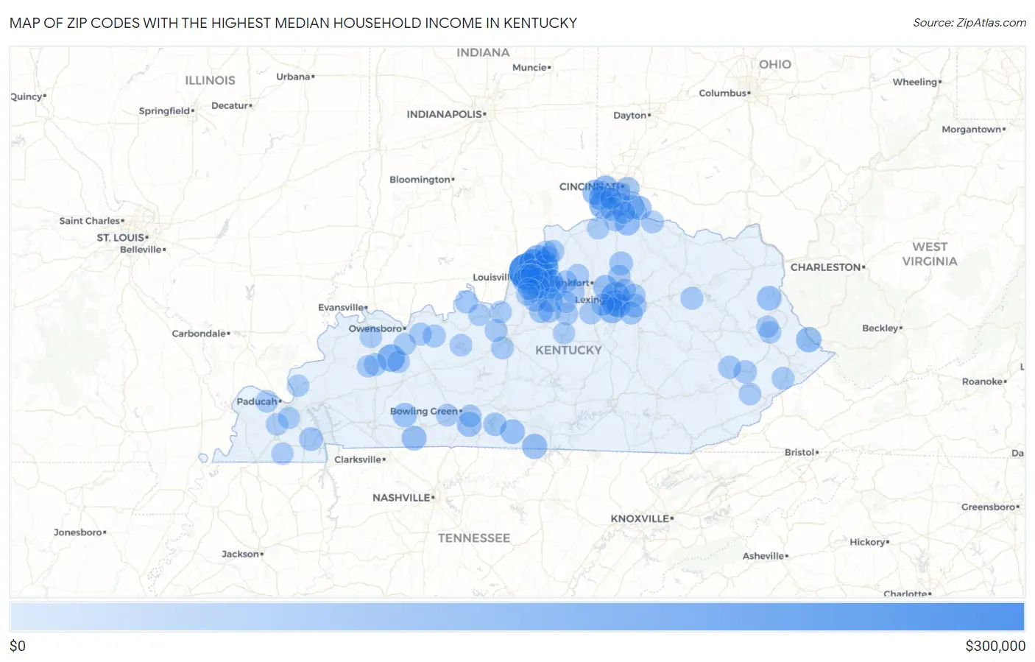The image size is (1035, 662).
Task: Click the $300,000 legend value
Action: pyautogui.click(x=995, y=646)
